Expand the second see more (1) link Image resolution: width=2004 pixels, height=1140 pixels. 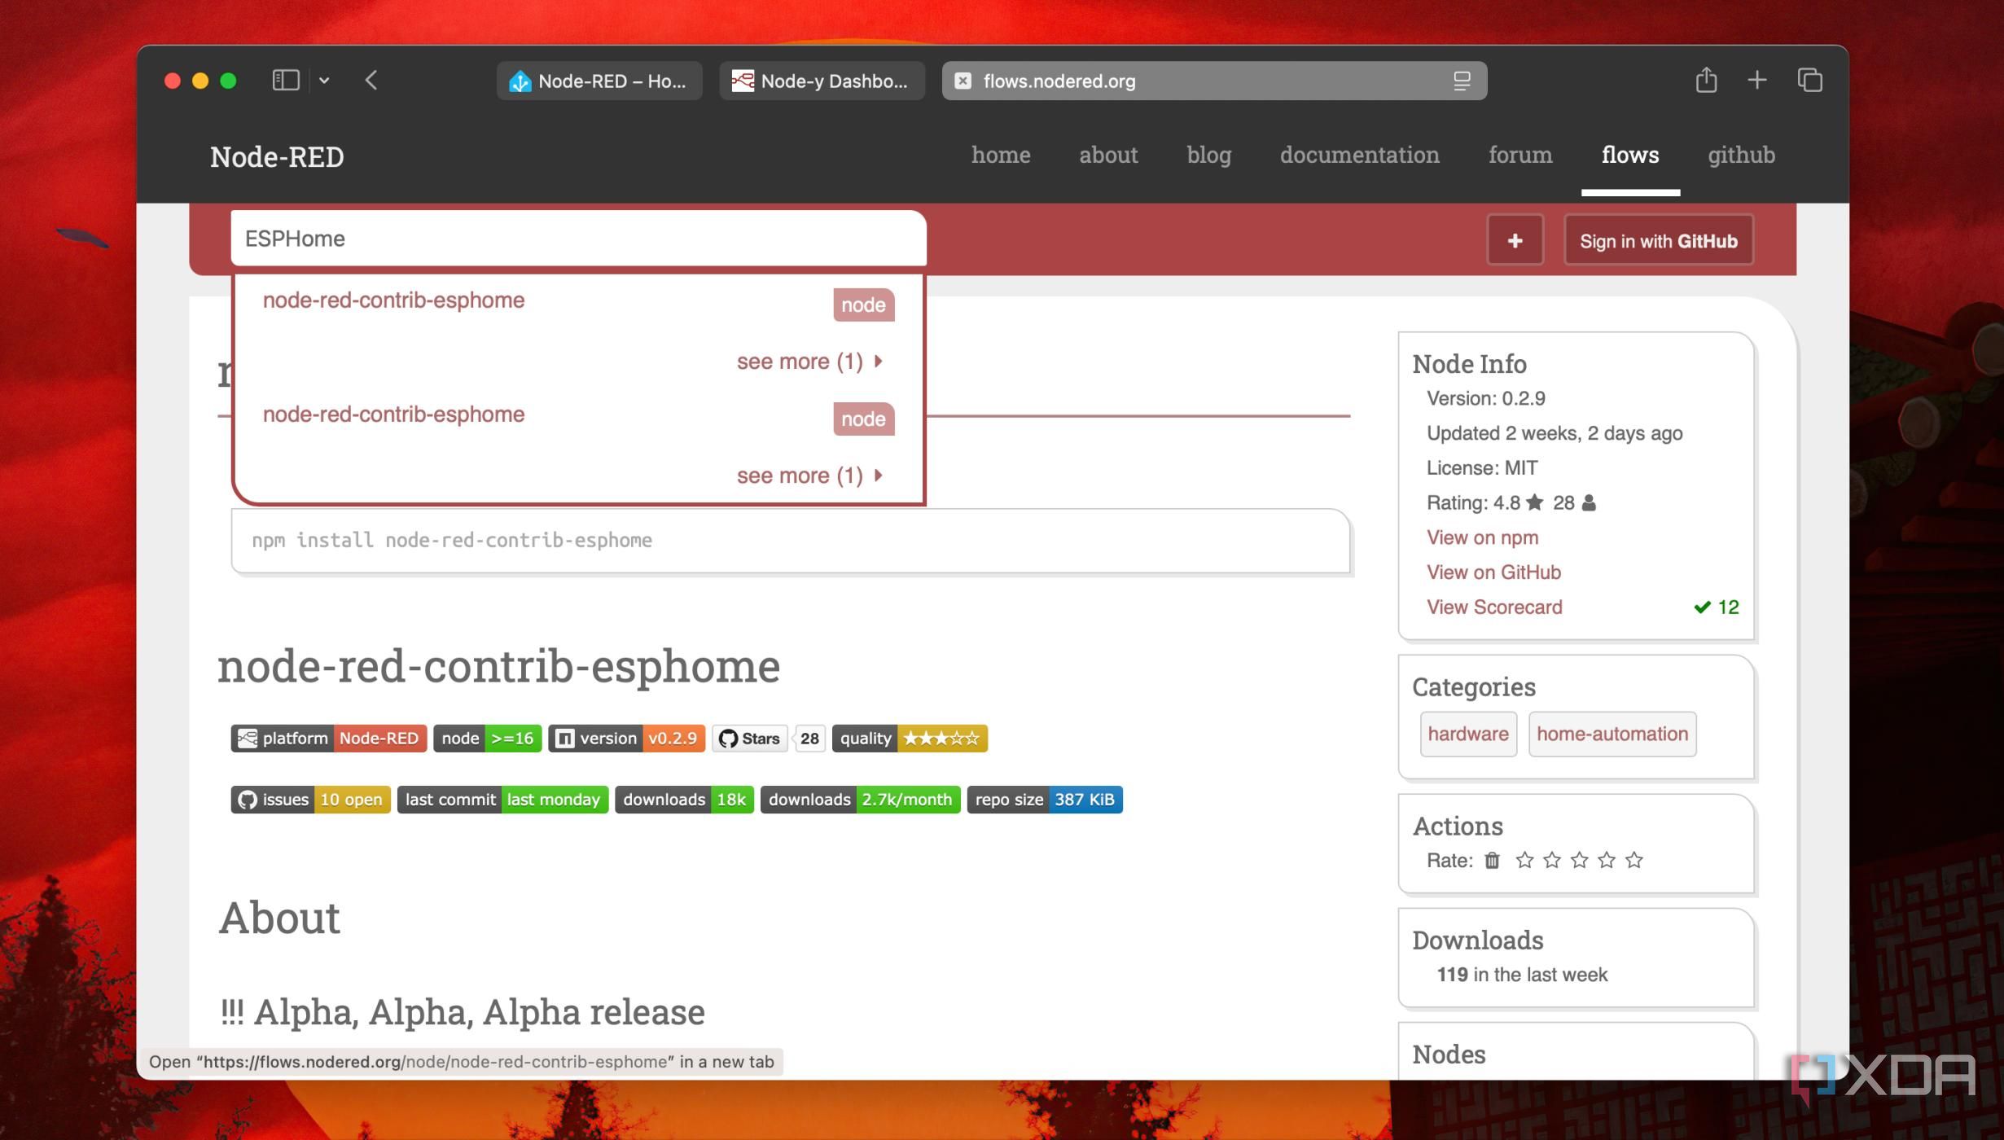(809, 476)
